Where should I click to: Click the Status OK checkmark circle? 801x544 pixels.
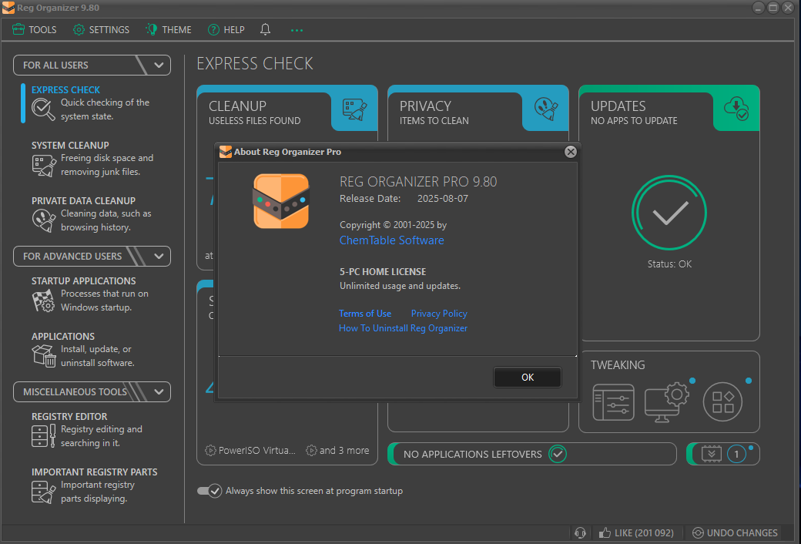669,213
